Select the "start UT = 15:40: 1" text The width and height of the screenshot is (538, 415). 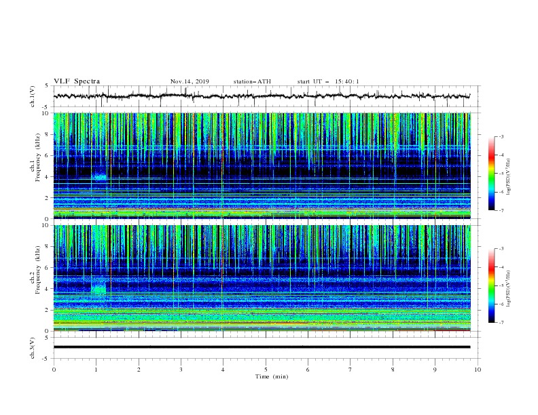328,81
